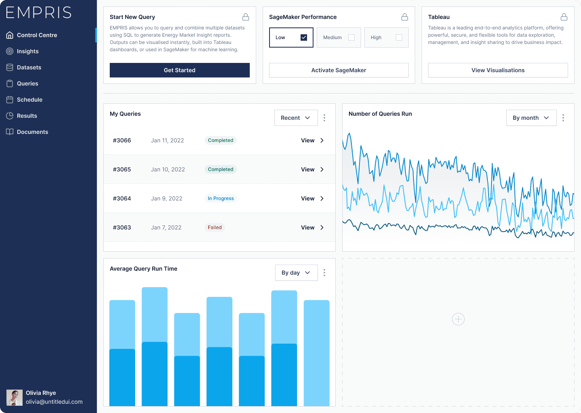View query #3063
Screen dimensions: 581x413
coord(307,227)
